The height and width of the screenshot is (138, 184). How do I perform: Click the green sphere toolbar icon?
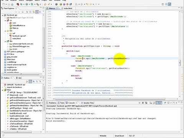61,4
